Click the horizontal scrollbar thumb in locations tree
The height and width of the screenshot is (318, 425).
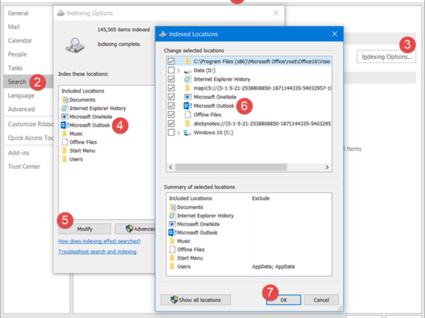coord(231,167)
